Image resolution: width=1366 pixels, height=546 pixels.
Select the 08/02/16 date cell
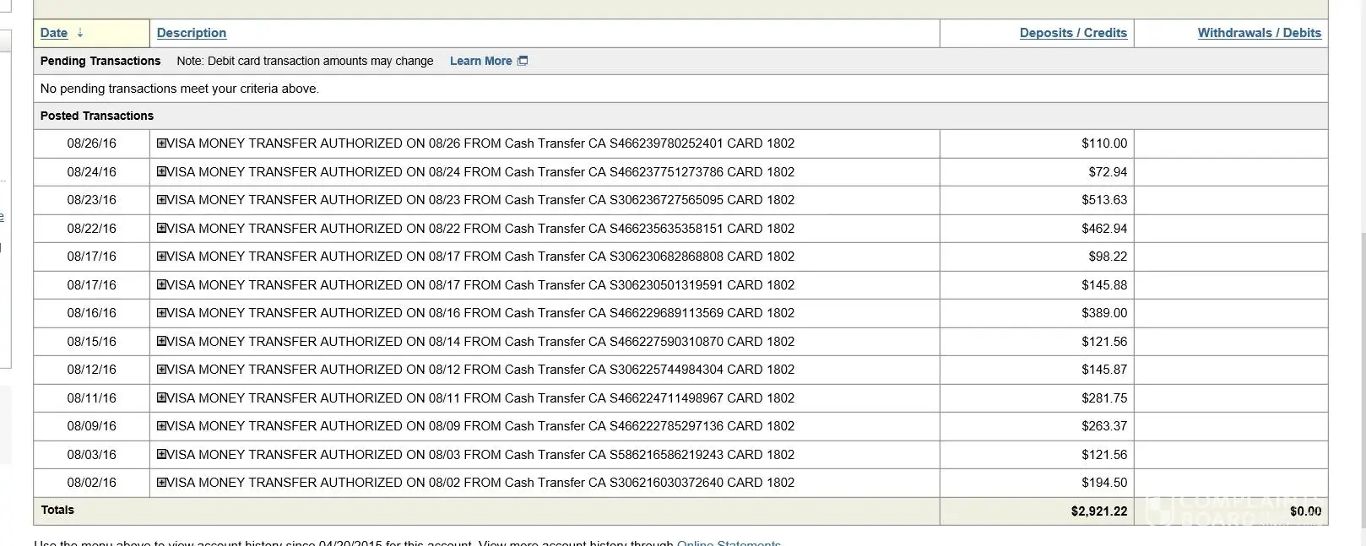92,483
